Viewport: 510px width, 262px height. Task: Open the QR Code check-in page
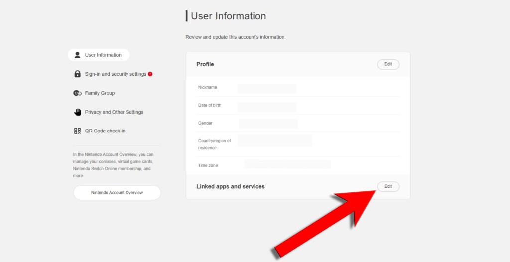point(105,131)
